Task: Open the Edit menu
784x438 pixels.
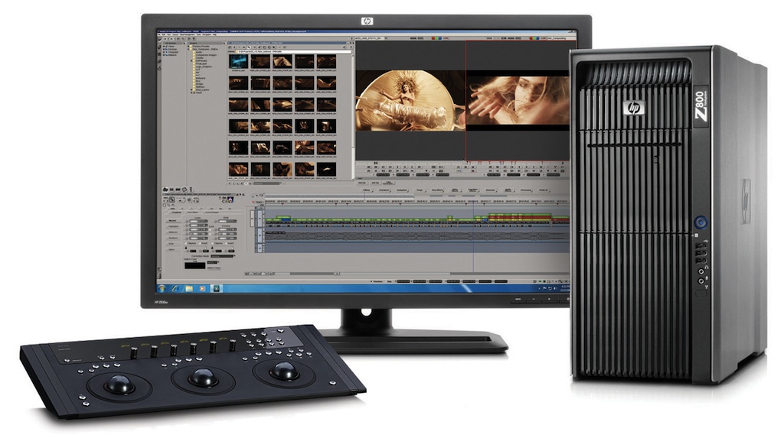Action: [164, 34]
